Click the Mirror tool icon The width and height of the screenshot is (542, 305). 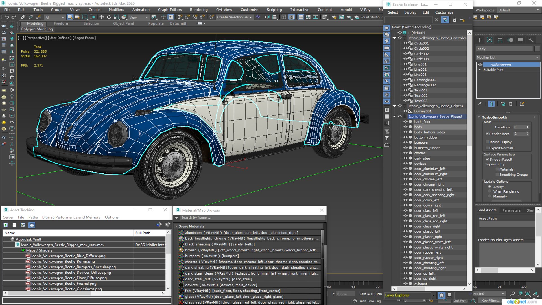(x=267, y=17)
